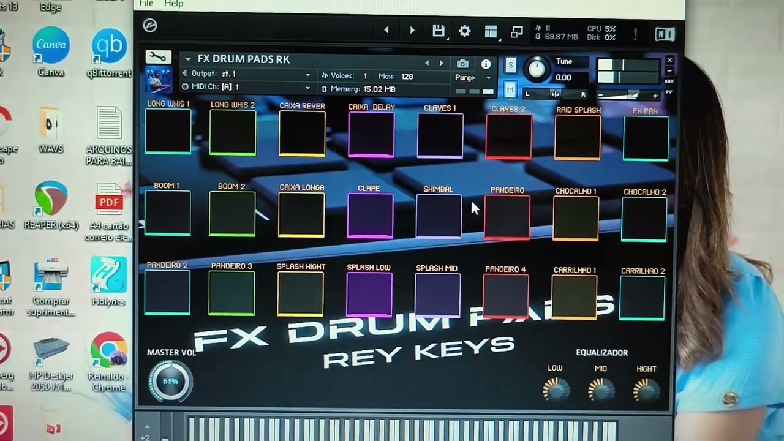Click the instrument volume slider
This screenshot has width=784, height=441.
628,96
